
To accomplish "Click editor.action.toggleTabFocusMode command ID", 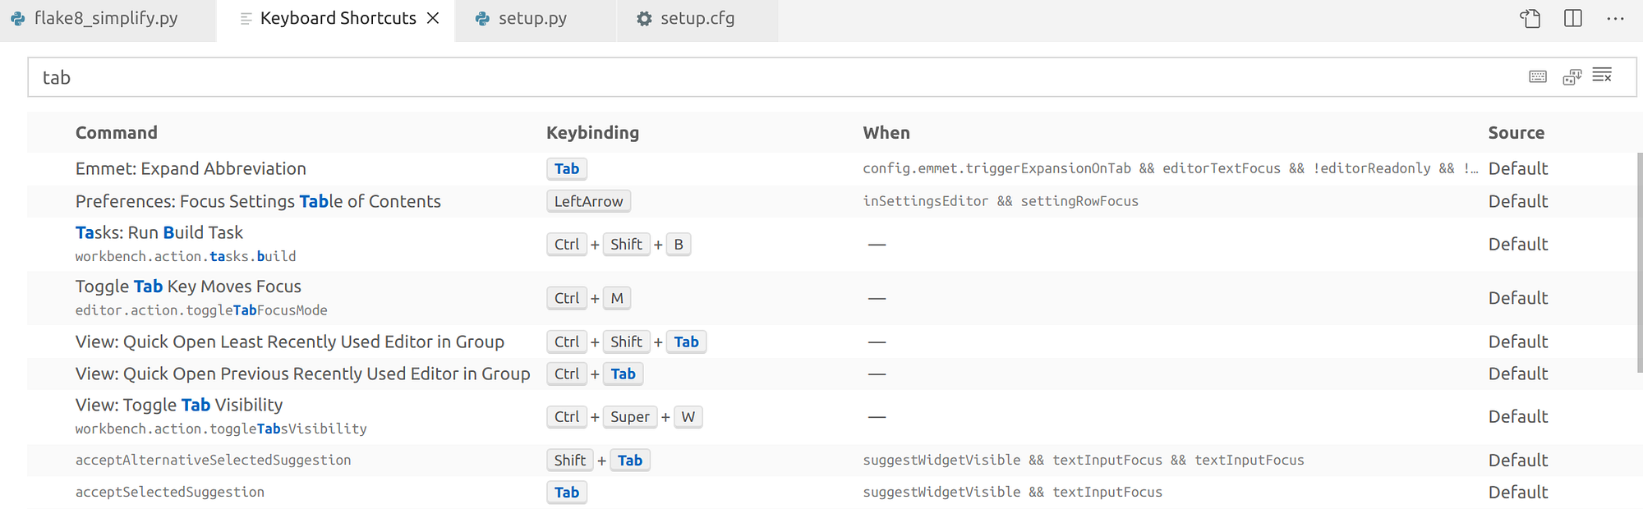I will tap(201, 310).
